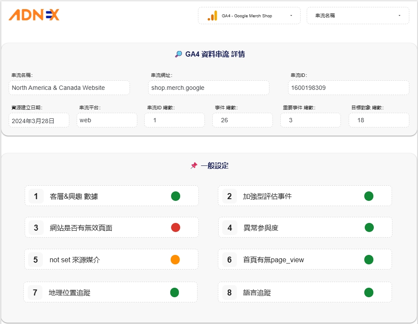Expand the 串流名稱 dropdown selector
This screenshot has width=418, height=324.
point(357,16)
